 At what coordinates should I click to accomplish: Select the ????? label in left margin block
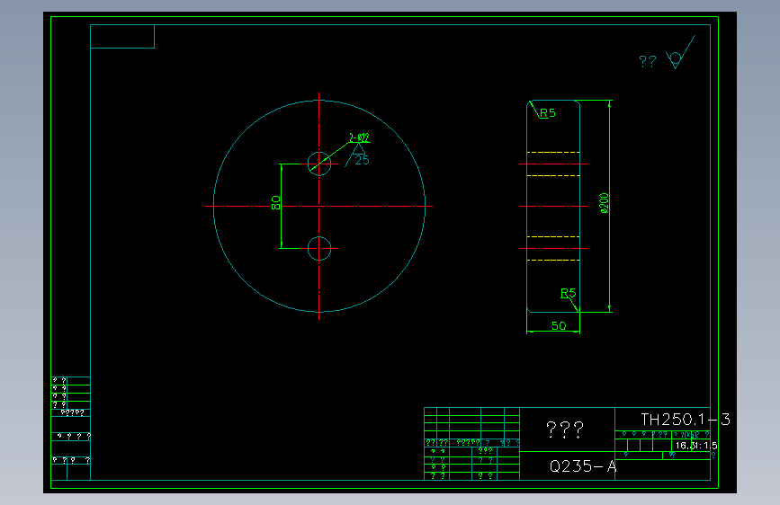pos(72,412)
